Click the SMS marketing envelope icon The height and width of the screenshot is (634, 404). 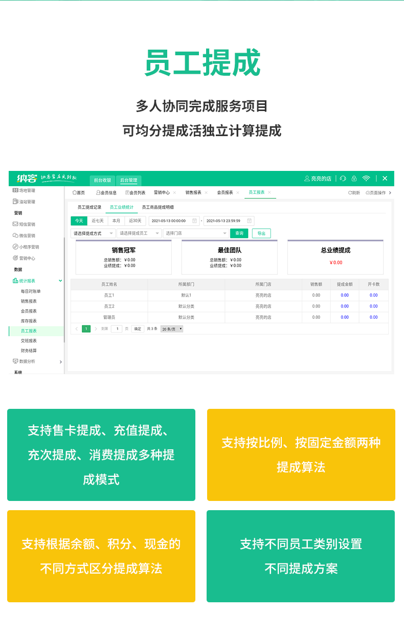point(15,224)
